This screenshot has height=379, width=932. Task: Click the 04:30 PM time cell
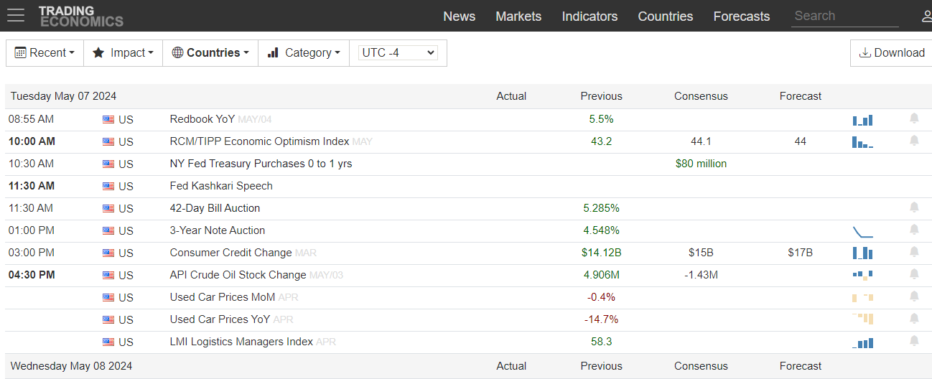pyautogui.click(x=32, y=275)
